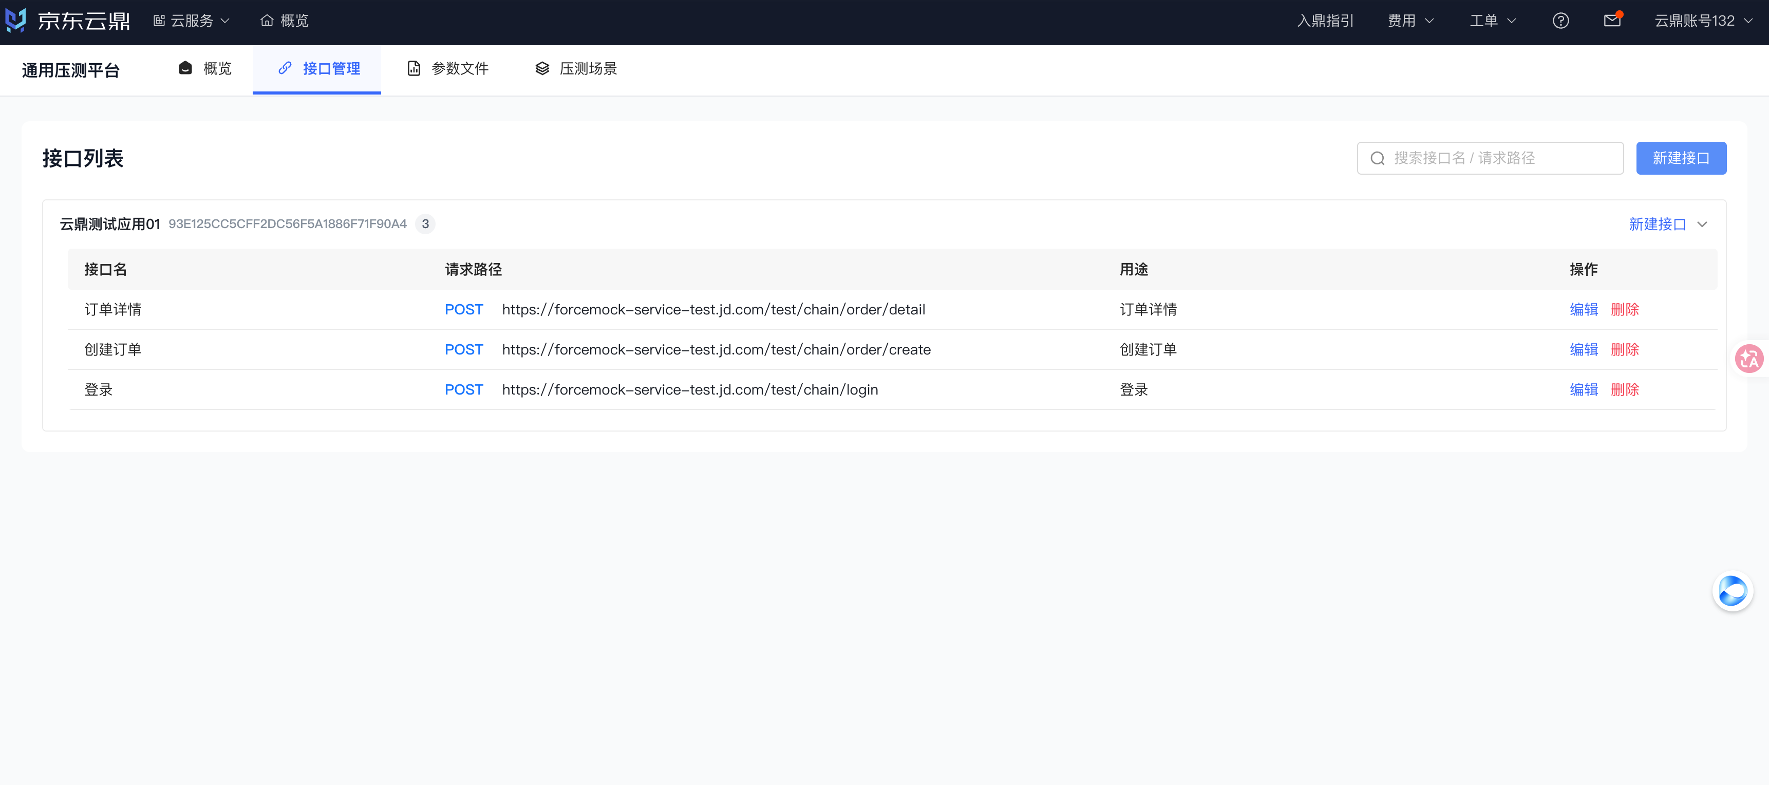Click the chain/login request URL
1769x785 pixels.
click(689, 390)
